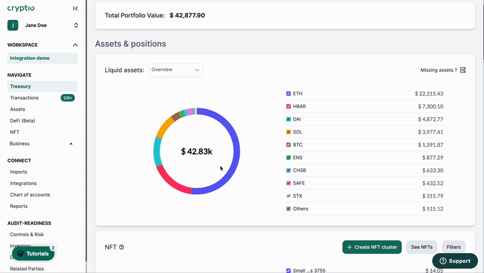The height and width of the screenshot is (273, 484).
Task: Uncheck the CHSB asset checkbox
Action: (x=289, y=170)
